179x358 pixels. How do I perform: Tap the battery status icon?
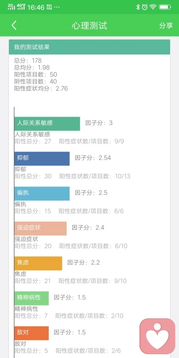point(165,7)
